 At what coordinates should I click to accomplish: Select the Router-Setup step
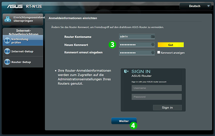click(x=23, y=62)
